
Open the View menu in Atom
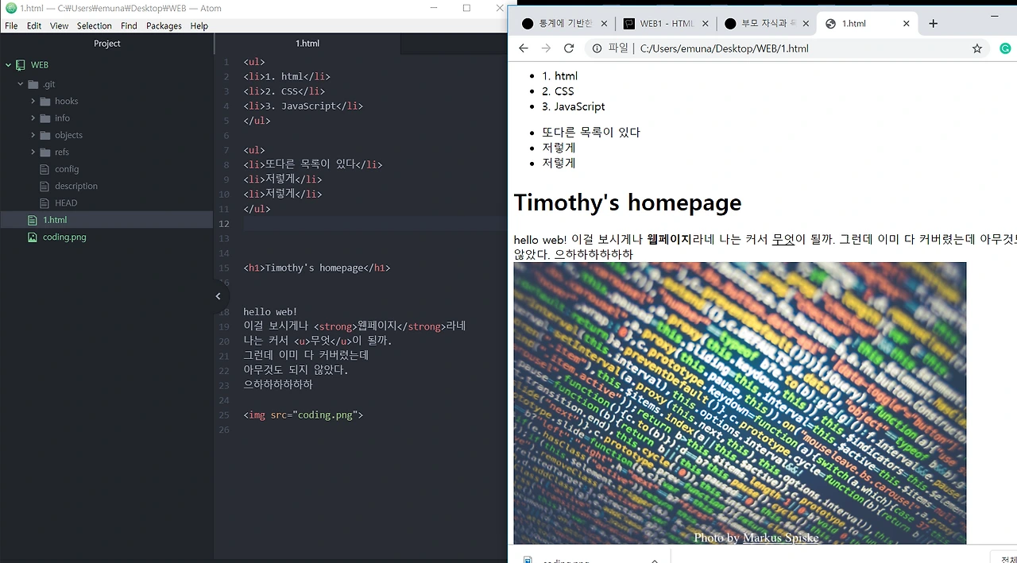(60, 25)
